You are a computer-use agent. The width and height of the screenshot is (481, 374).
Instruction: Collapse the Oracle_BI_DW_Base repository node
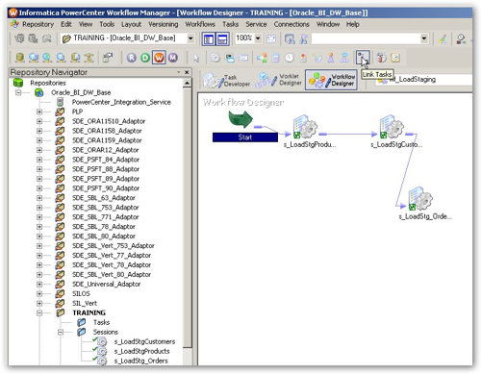(x=18, y=93)
